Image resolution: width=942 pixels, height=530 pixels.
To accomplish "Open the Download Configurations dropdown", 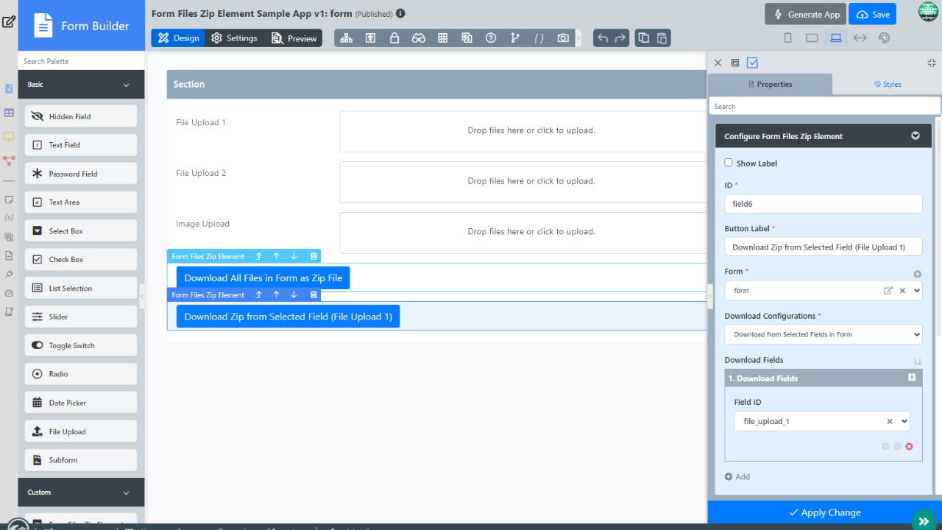I will point(823,334).
